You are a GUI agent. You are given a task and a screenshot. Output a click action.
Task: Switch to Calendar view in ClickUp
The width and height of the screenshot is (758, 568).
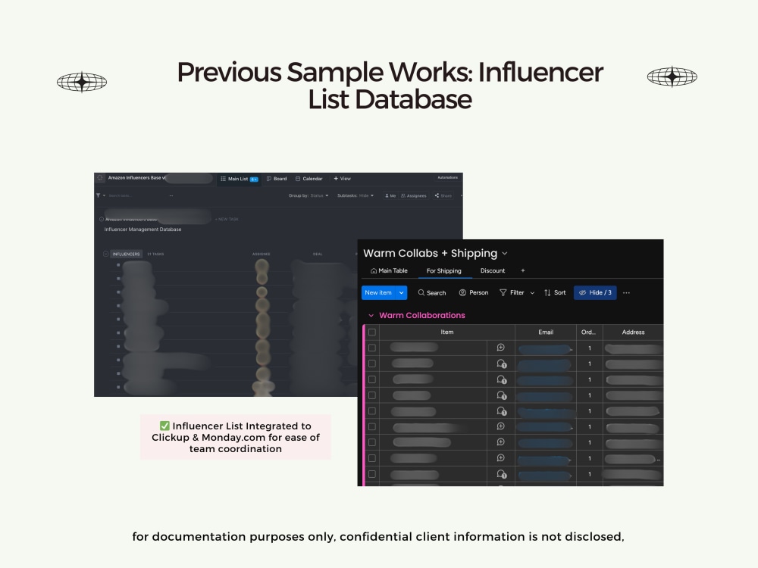pyautogui.click(x=309, y=179)
